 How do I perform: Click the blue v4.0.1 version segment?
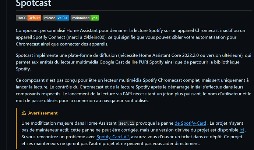tap(62, 18)
